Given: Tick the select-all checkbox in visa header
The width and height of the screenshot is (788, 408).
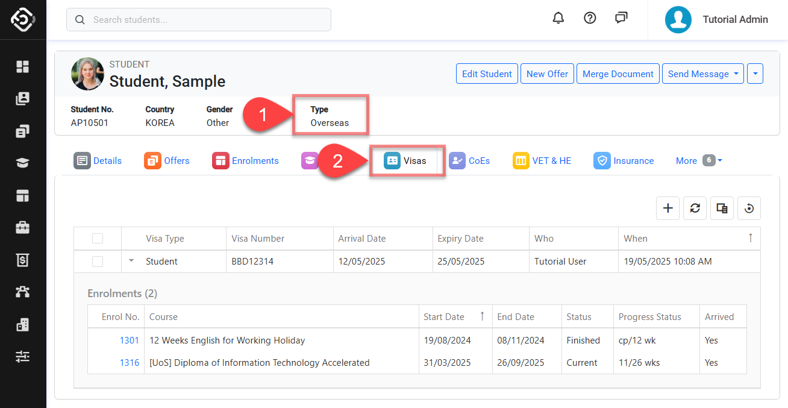Looking at the screenshot, I should click(98, 239).
